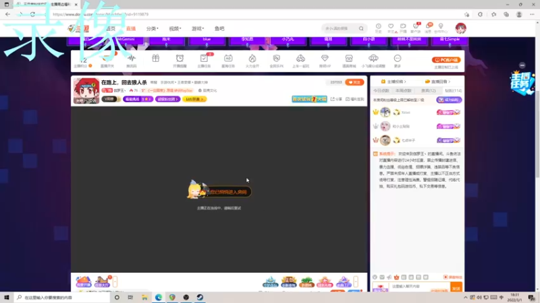Screen dimensions: 540x303
Task: Expand the 视频 dropdown menu
Action: click(x=175, y=28)
